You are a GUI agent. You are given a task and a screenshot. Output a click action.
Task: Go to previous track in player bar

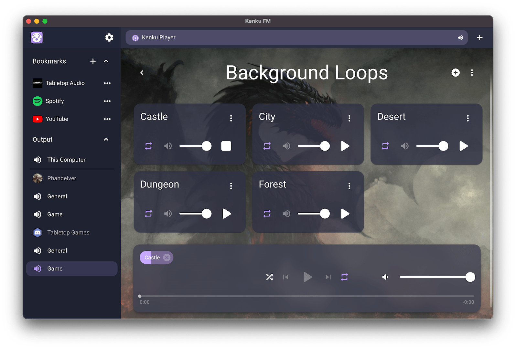[x=285, y=277]
